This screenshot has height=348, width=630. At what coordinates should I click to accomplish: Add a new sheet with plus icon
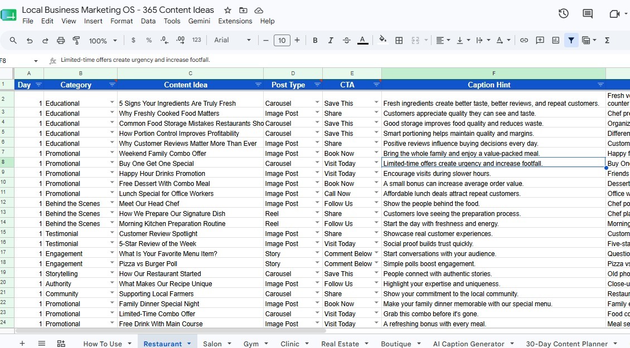[22, 343]
